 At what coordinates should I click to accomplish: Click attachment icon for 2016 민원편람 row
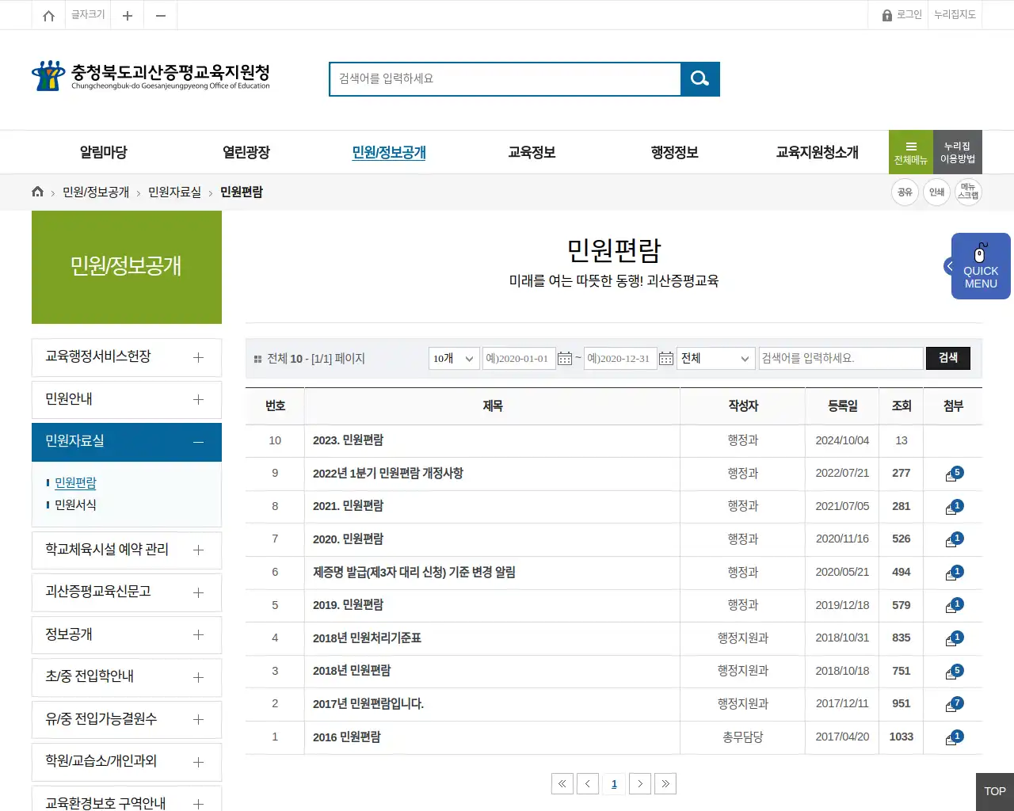[x=954, y=737]
